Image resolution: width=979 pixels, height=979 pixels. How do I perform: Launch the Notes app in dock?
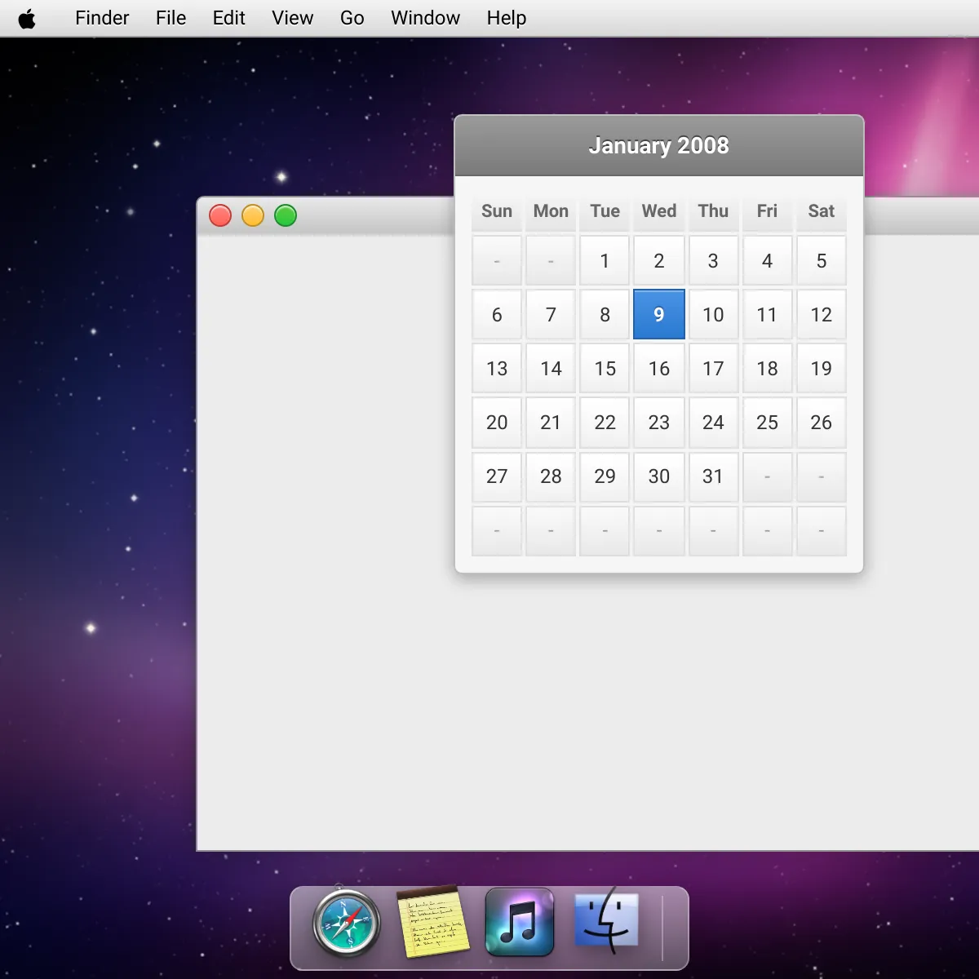coord(433,923)
